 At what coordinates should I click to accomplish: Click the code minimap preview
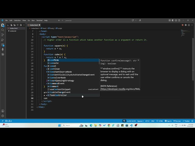185,33
